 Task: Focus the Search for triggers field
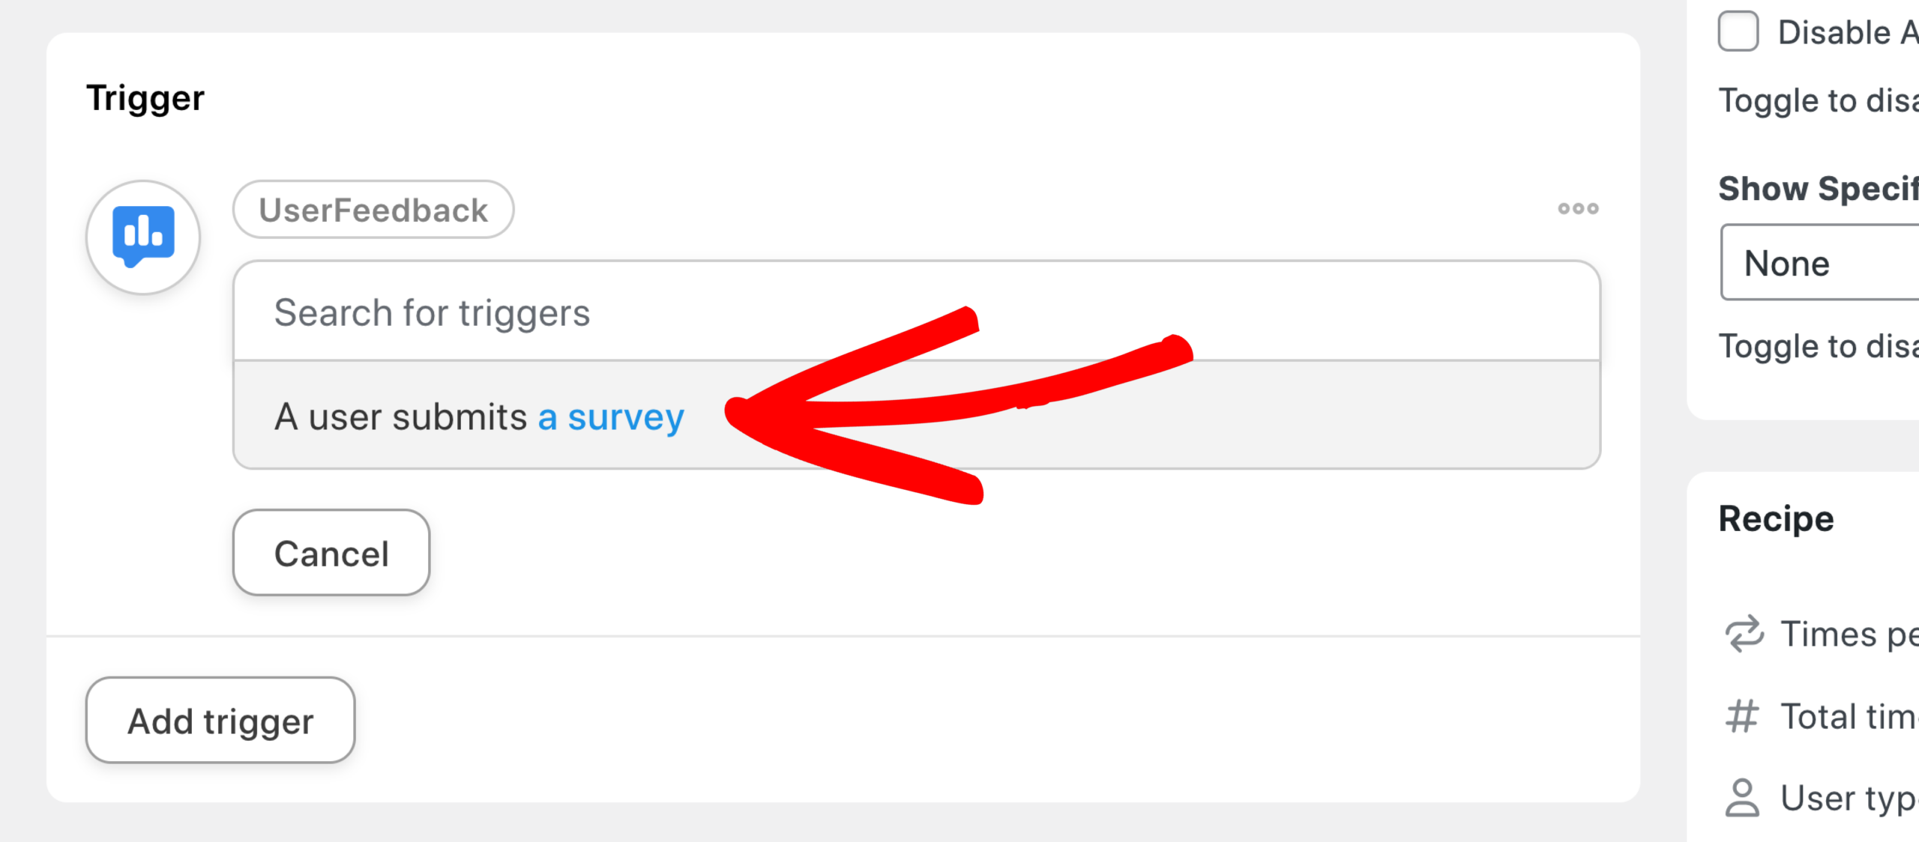click(917, 312)
